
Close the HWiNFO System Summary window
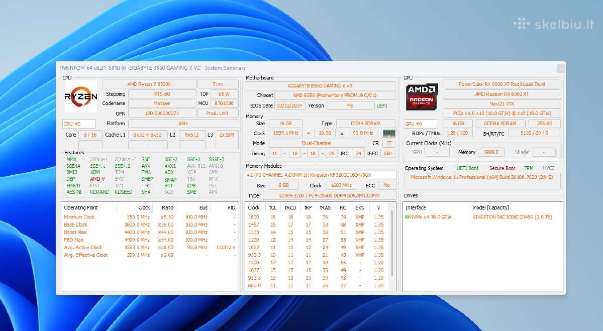[560, 68]
